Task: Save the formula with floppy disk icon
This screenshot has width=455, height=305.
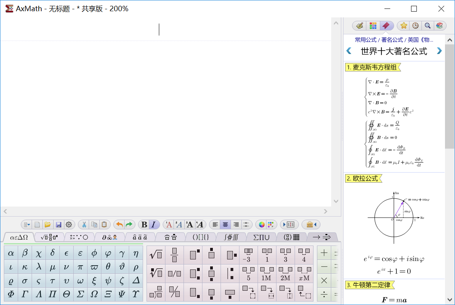Action: click(58, 225)
